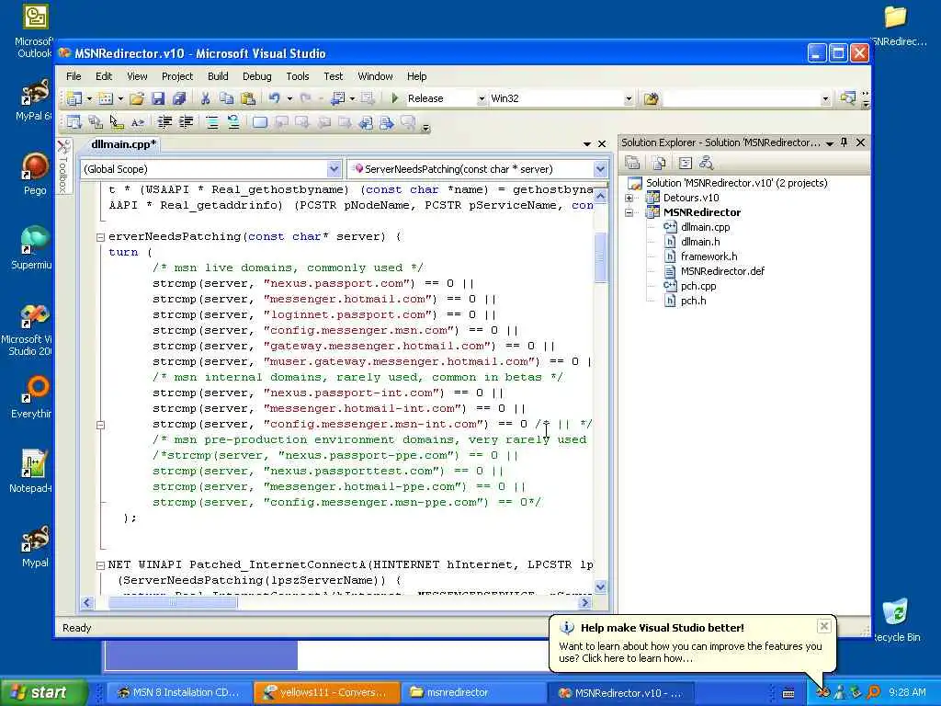941x706 pixels.
Task: Click the Help make Visual Studio better balloon
Action: pyautogui.click(x=692, y=643)
